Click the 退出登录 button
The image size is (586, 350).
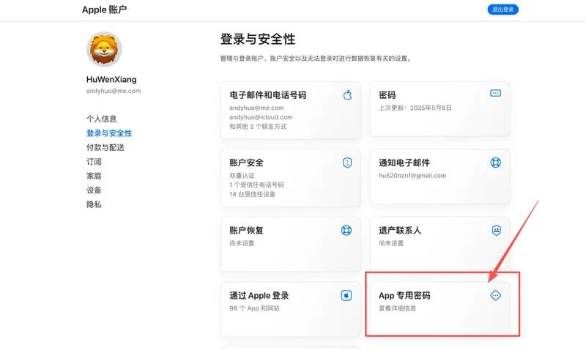(x=502, y=10)
